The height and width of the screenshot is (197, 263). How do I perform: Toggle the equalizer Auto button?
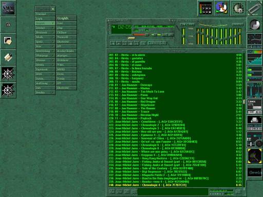(x=191, y=25)
